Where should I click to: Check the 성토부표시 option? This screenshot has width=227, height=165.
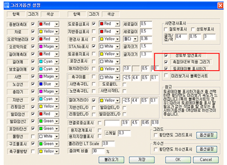[x=193, y=29]
